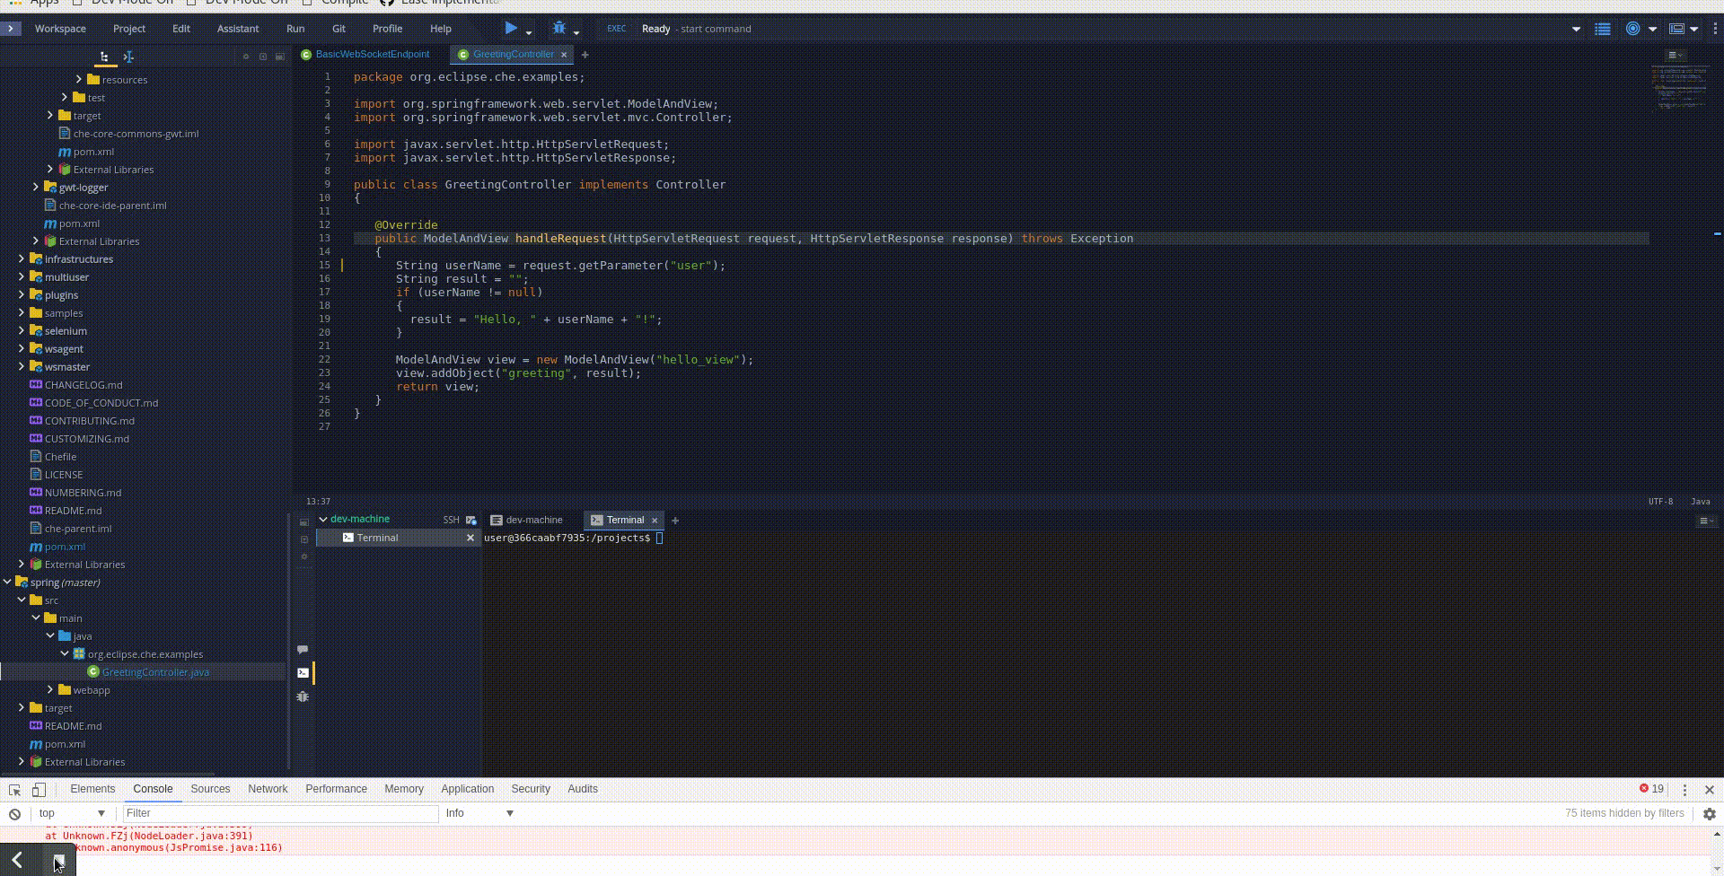Click the blue Run play icon
The height and width of the screenshot is (876, 1724).
511,28
